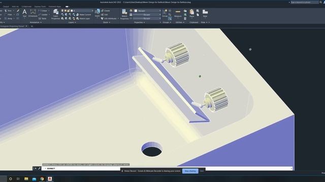Image resolution: width=325 pixels, height=182 pixels.
Task: Click the keyword search box
Action: pos(304,2)
